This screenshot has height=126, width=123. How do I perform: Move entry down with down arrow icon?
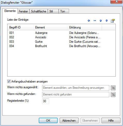point(106,21)
